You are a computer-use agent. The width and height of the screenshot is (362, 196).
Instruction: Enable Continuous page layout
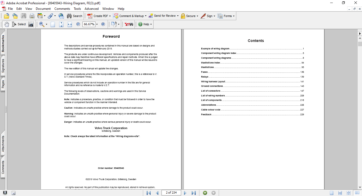(x=340, y=193)
